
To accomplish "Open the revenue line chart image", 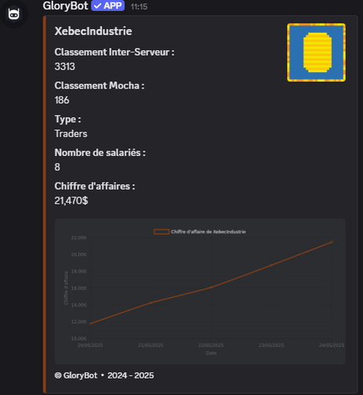I will [x=200, y=292].
